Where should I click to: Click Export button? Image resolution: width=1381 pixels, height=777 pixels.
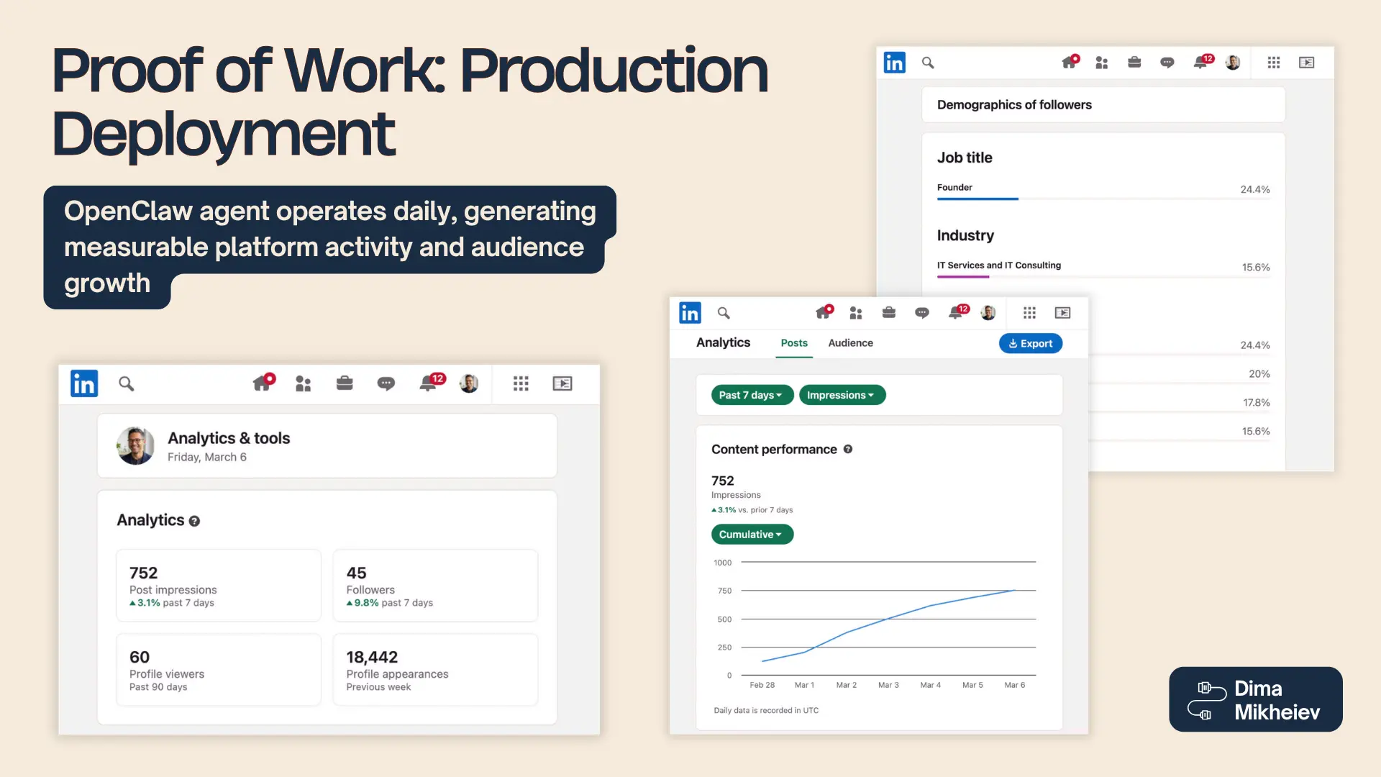pyautogui.click(x=1031, y=343)
